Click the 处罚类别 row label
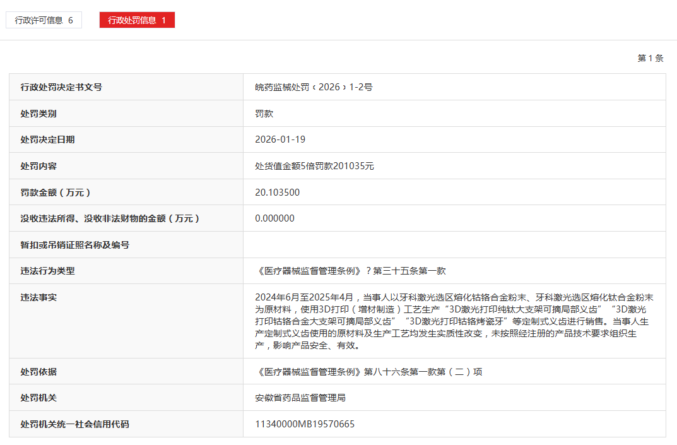 click(38, 114)
